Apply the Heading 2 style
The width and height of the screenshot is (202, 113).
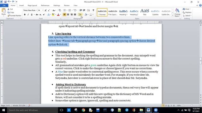tap(134, 12)
